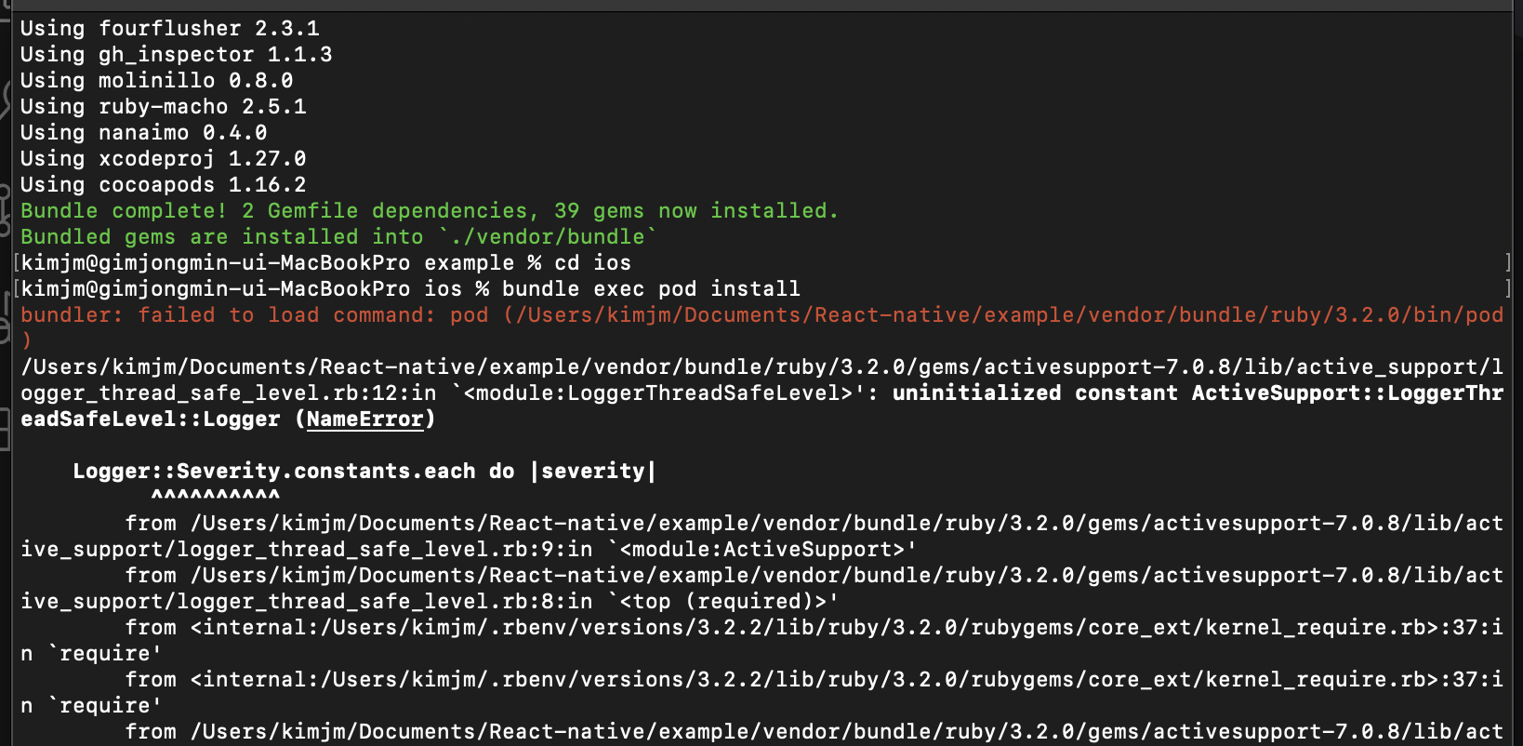Click the right bracket mark on the pod install line
Image resolution: width=1523 pixels, height=746 pixels.
click(1507, 289)
